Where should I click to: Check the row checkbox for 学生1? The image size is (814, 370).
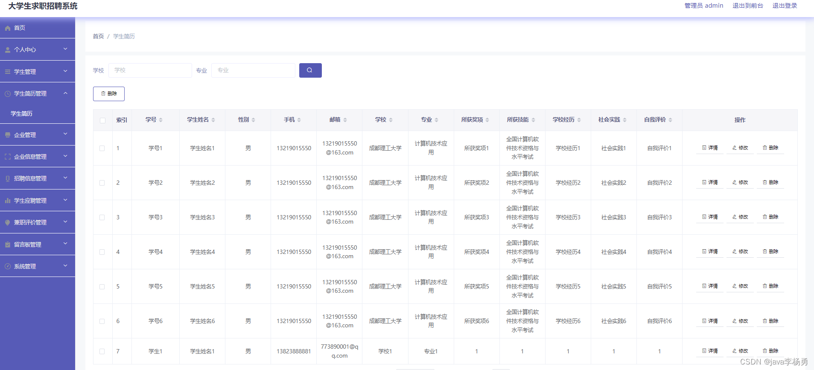point(102,352)
